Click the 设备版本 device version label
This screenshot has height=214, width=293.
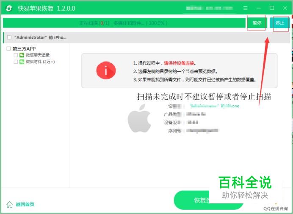[x=172, y=123]
